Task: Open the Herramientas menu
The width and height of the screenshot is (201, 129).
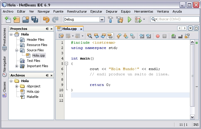Action: tap(144, 11)
